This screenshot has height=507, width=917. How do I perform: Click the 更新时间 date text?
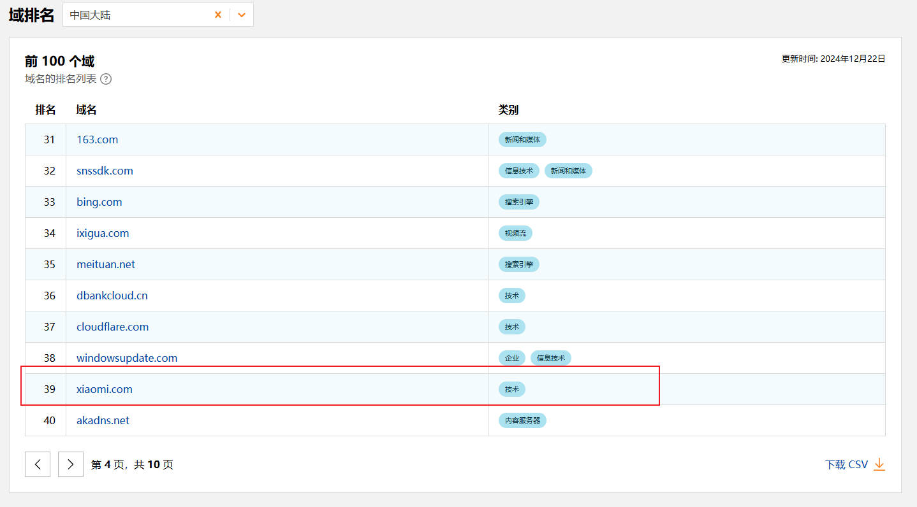833,59
